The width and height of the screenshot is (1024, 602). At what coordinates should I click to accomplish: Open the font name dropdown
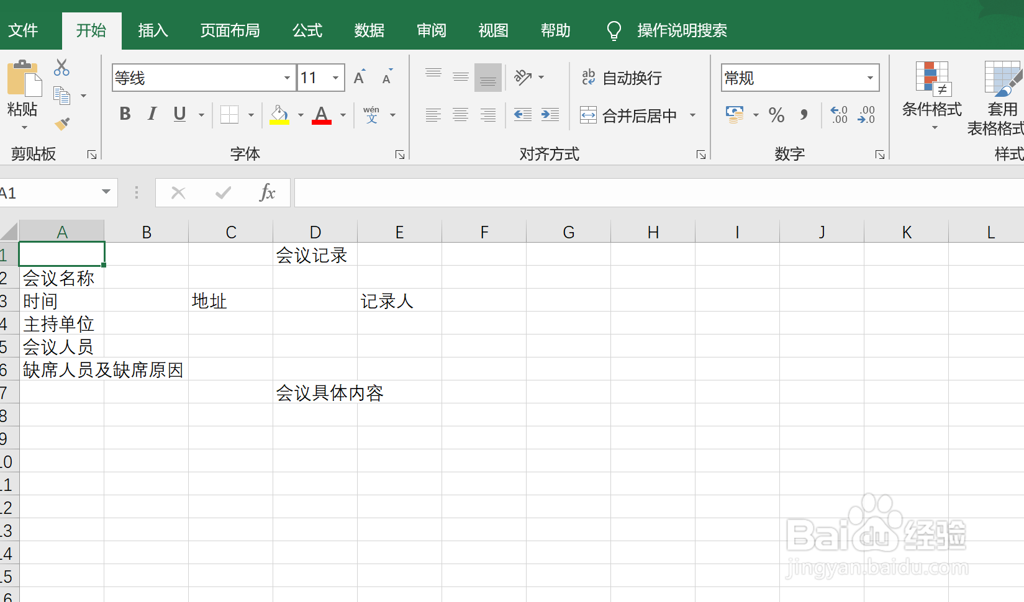(286, 78)
